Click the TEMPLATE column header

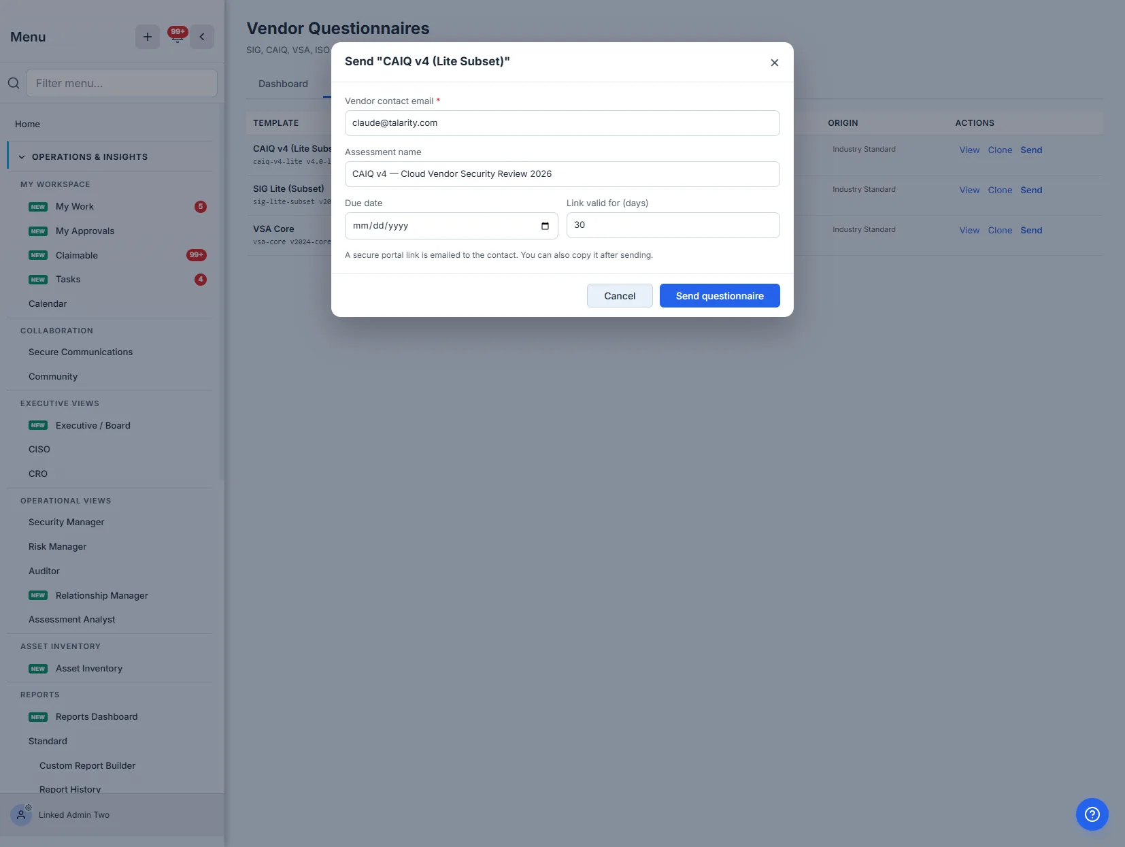pyautogui.click(x=275, y=123)
